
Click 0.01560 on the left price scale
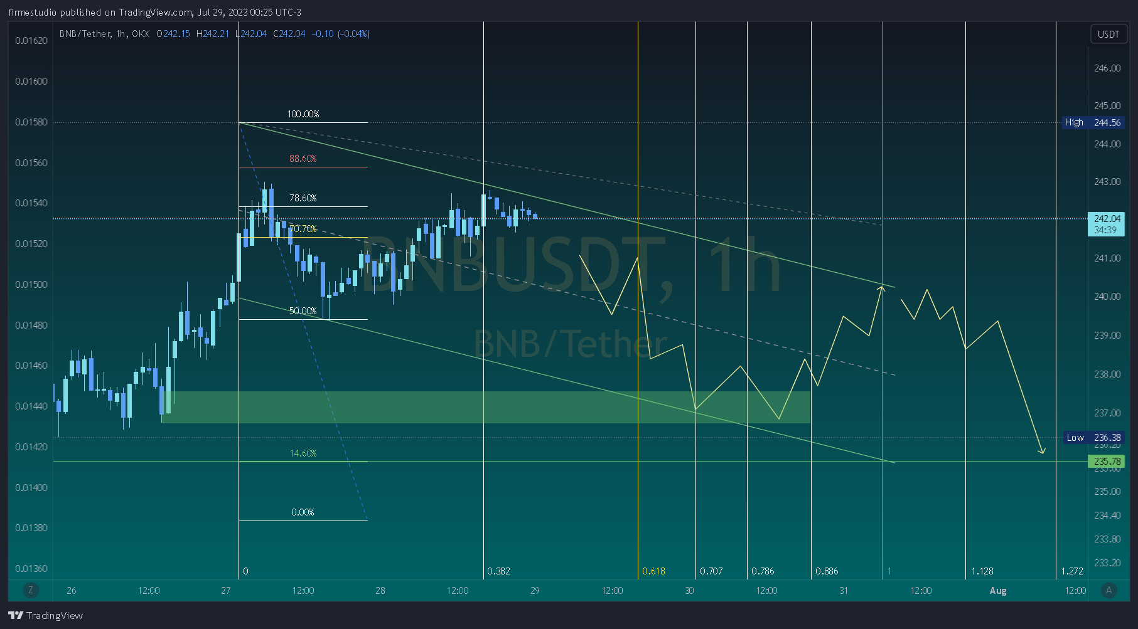click(x=31, y=163)
